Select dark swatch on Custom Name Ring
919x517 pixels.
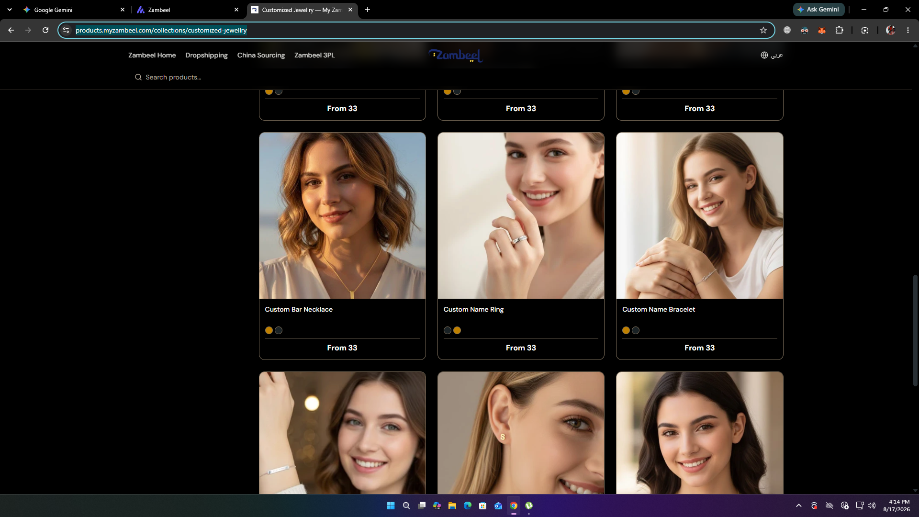point(448,330)
